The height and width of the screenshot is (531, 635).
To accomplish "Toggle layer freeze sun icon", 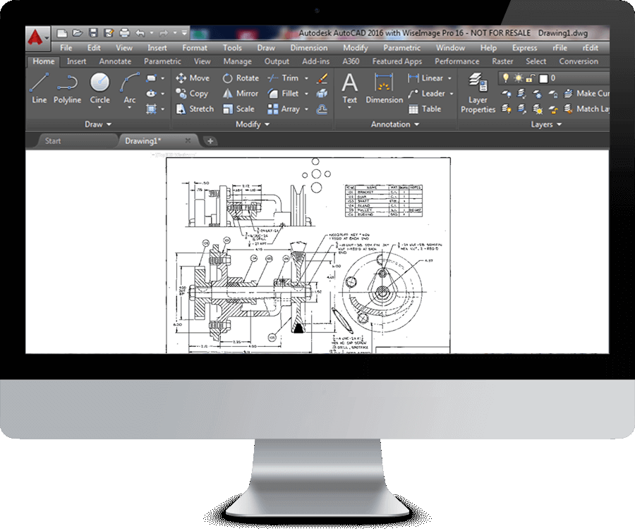I will [x=518, y=78].
